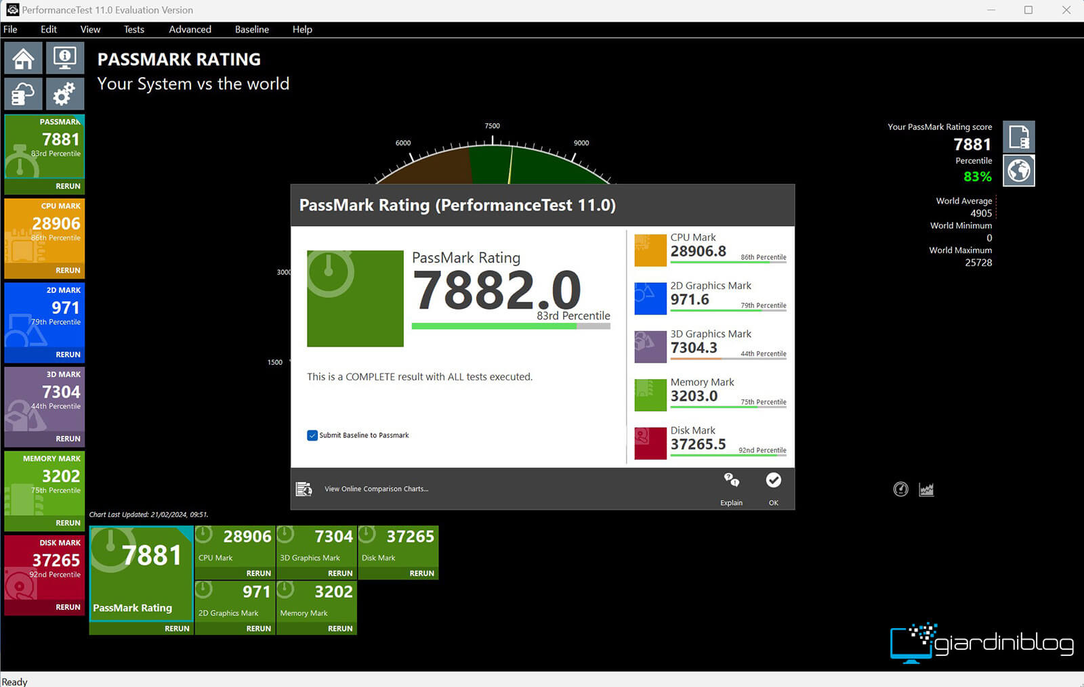Click the Ready status bar text
1084x687 pixels.
click(15, 682)
